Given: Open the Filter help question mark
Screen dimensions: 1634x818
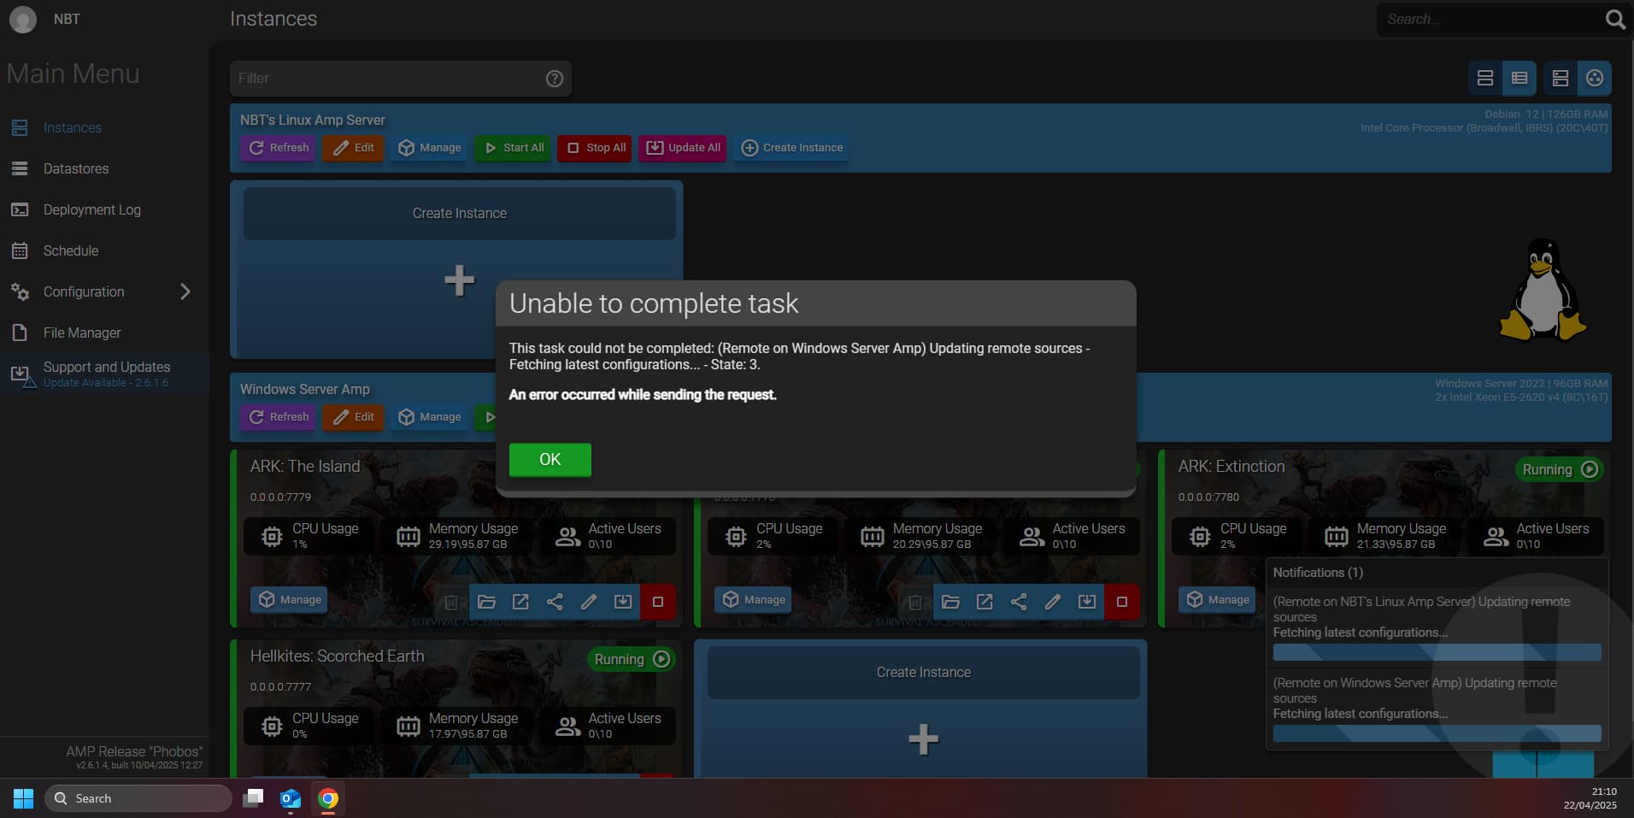Looking at the screenshot, I should 555,79.
